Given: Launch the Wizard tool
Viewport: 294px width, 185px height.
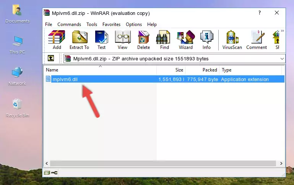Looking at the screenshot, I should click(x=186, y=40).
